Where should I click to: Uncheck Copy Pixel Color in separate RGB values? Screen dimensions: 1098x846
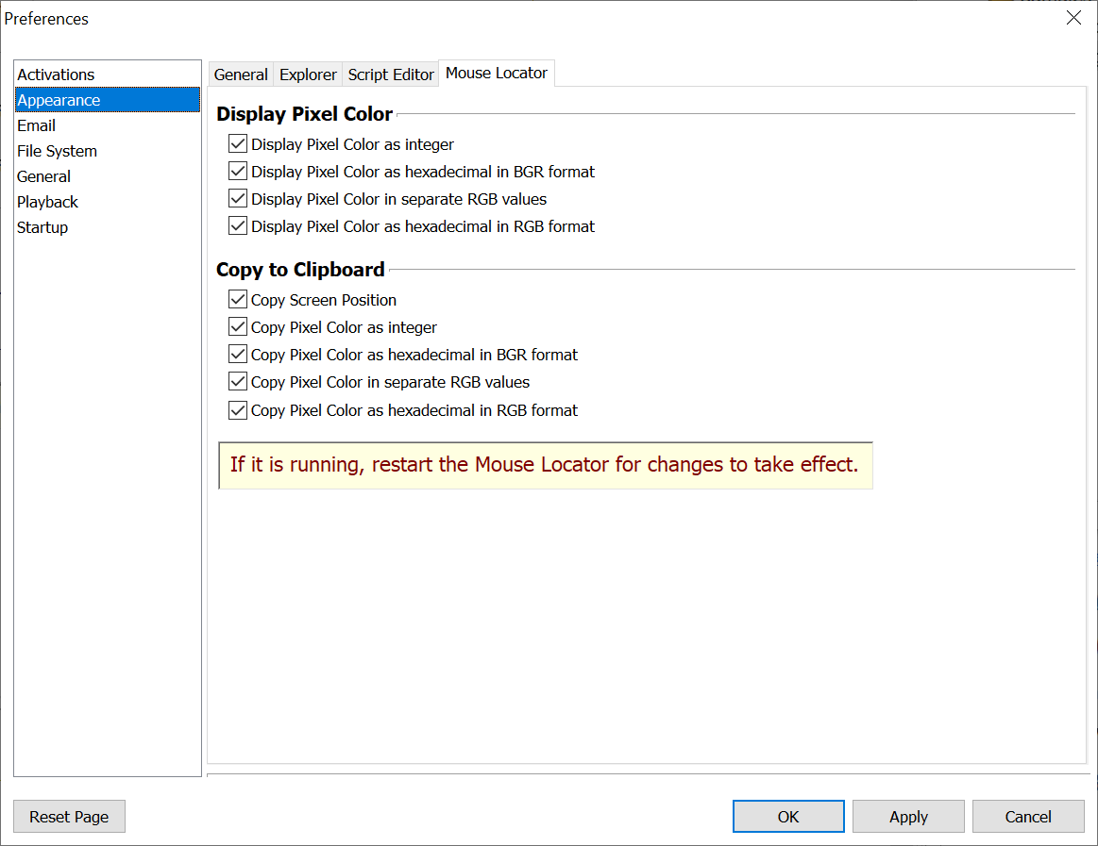tap(238, 382)
